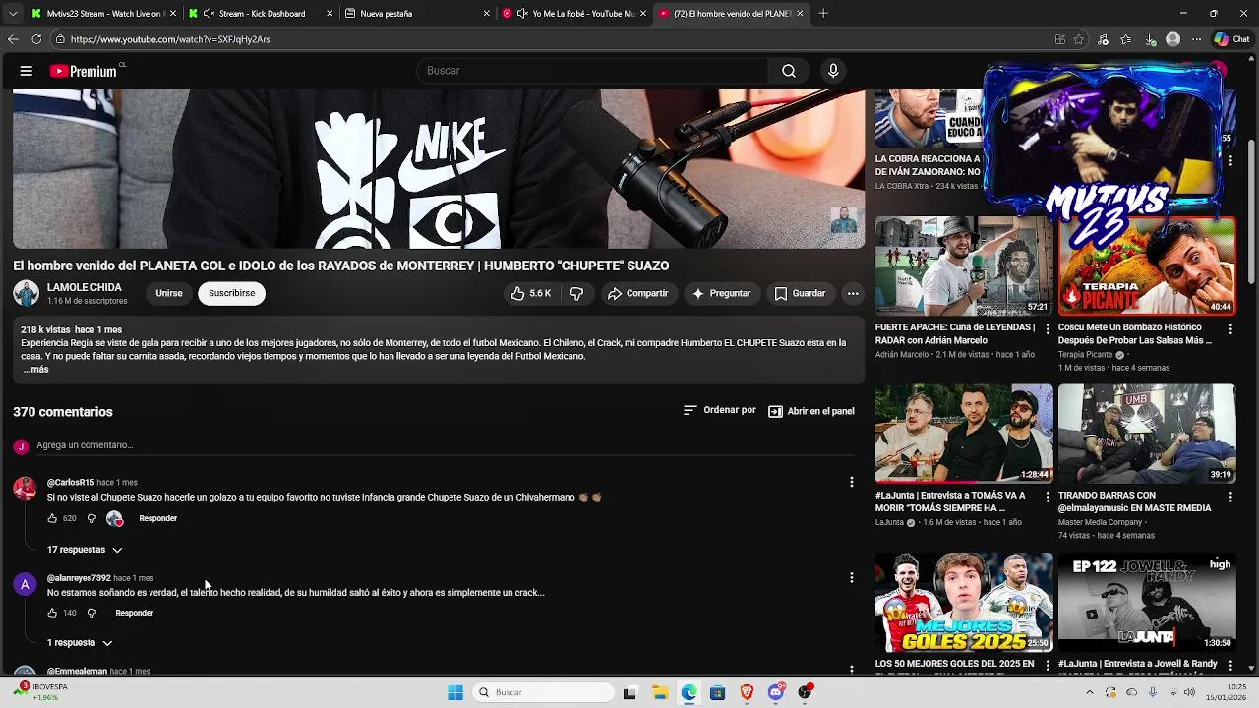Switch to Mvtivs23 Stream tab

(x=96, y=14)
